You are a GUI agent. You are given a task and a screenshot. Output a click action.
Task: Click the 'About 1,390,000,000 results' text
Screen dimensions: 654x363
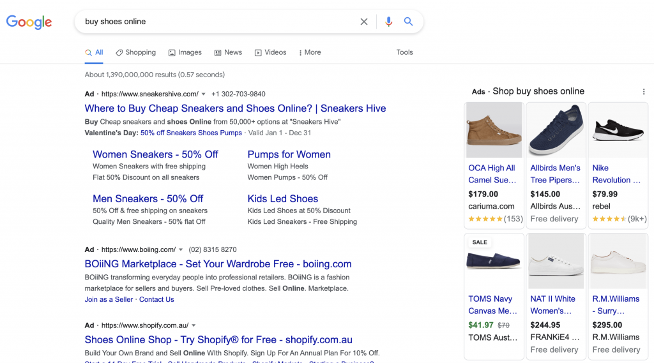(x=155, y=75)
